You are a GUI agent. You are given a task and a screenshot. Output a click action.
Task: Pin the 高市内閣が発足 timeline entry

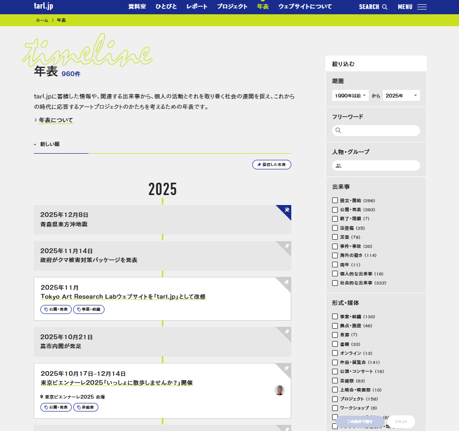(287, 332)
